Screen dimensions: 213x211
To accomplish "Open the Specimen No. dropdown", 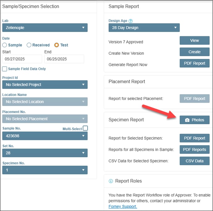I will [x=45, y=170].
